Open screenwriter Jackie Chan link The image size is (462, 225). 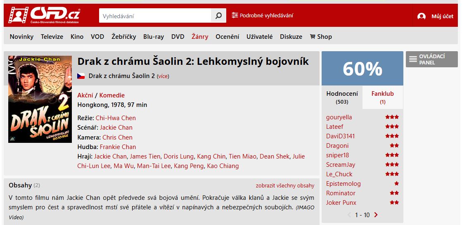click(116, 128)
